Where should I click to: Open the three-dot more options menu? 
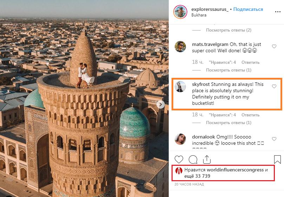coord(278,12)
